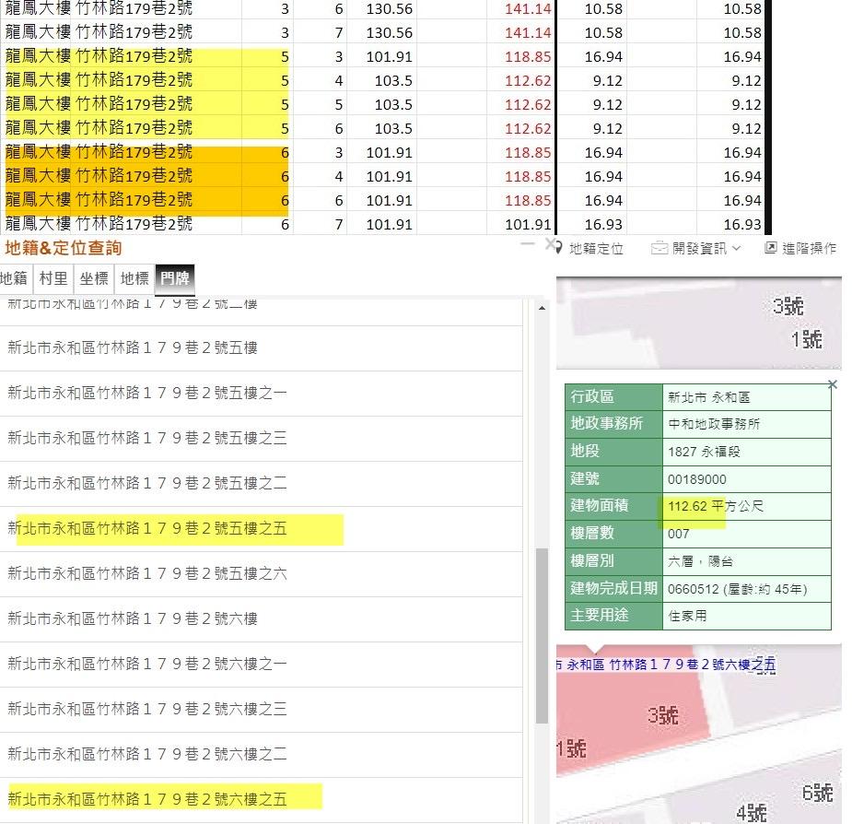Switch to the 村里 tab
Viewport: 852px width, 824px height.
[x=53, y=278]
